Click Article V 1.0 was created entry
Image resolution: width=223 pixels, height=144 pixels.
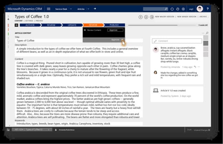tap(173, 91)
